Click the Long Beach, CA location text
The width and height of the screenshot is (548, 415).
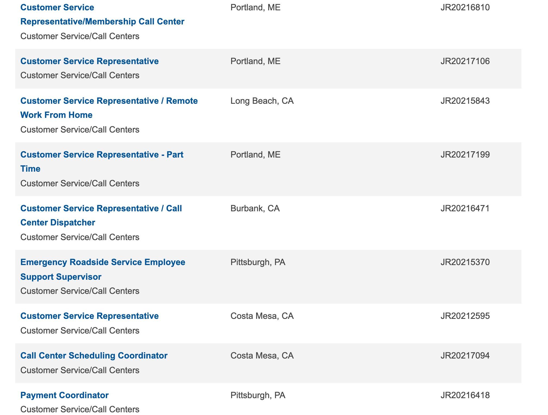(x=262, y=101)
